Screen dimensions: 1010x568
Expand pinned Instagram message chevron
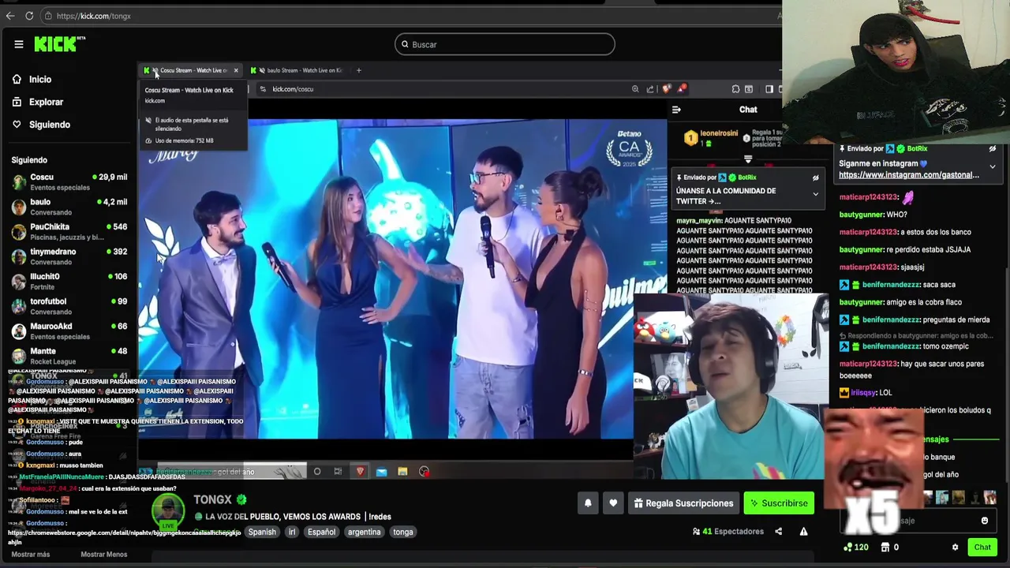(993, 166)
